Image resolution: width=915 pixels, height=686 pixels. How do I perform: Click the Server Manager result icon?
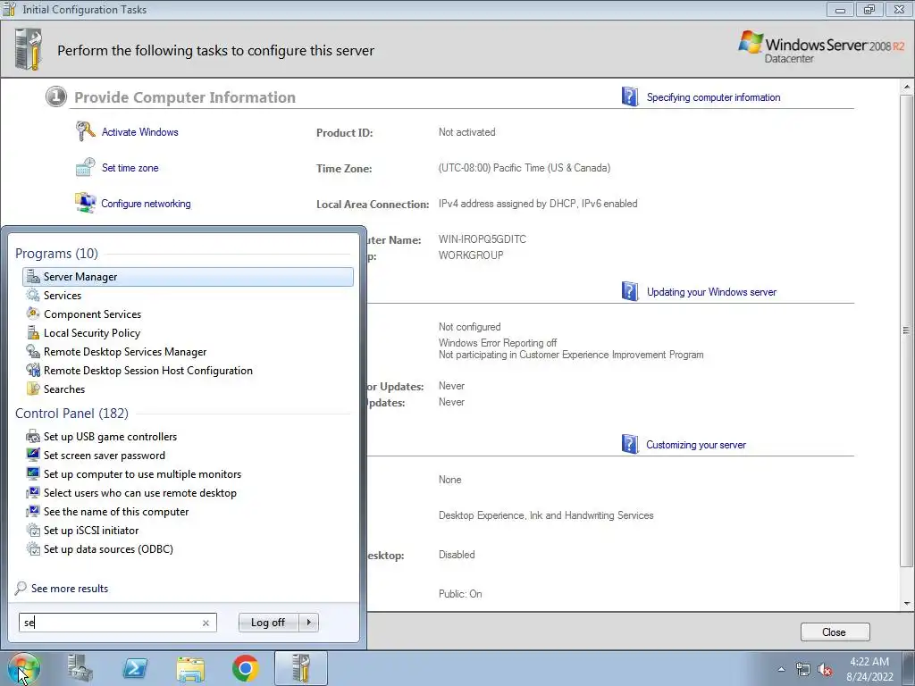[x=33, y=277]
